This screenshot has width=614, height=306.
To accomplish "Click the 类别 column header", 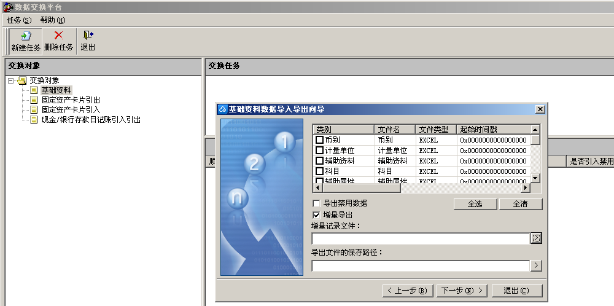I will [x=344, y=129].
